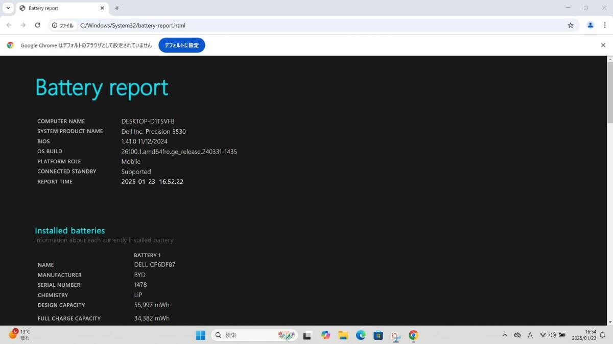Expand the hidden system tray icons chevron
613x344 pixels.
tap(505, 335)
